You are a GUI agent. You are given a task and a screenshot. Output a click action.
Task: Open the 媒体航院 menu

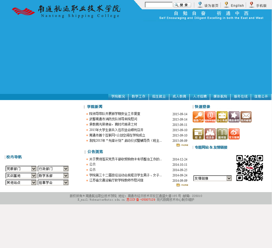220,97
